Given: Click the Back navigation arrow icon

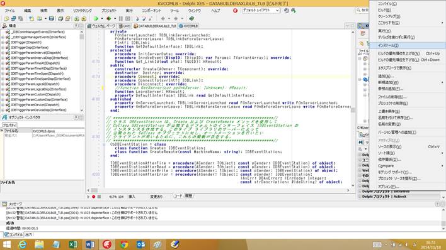Looking at the screenshot, I should (x=163, y=18).
